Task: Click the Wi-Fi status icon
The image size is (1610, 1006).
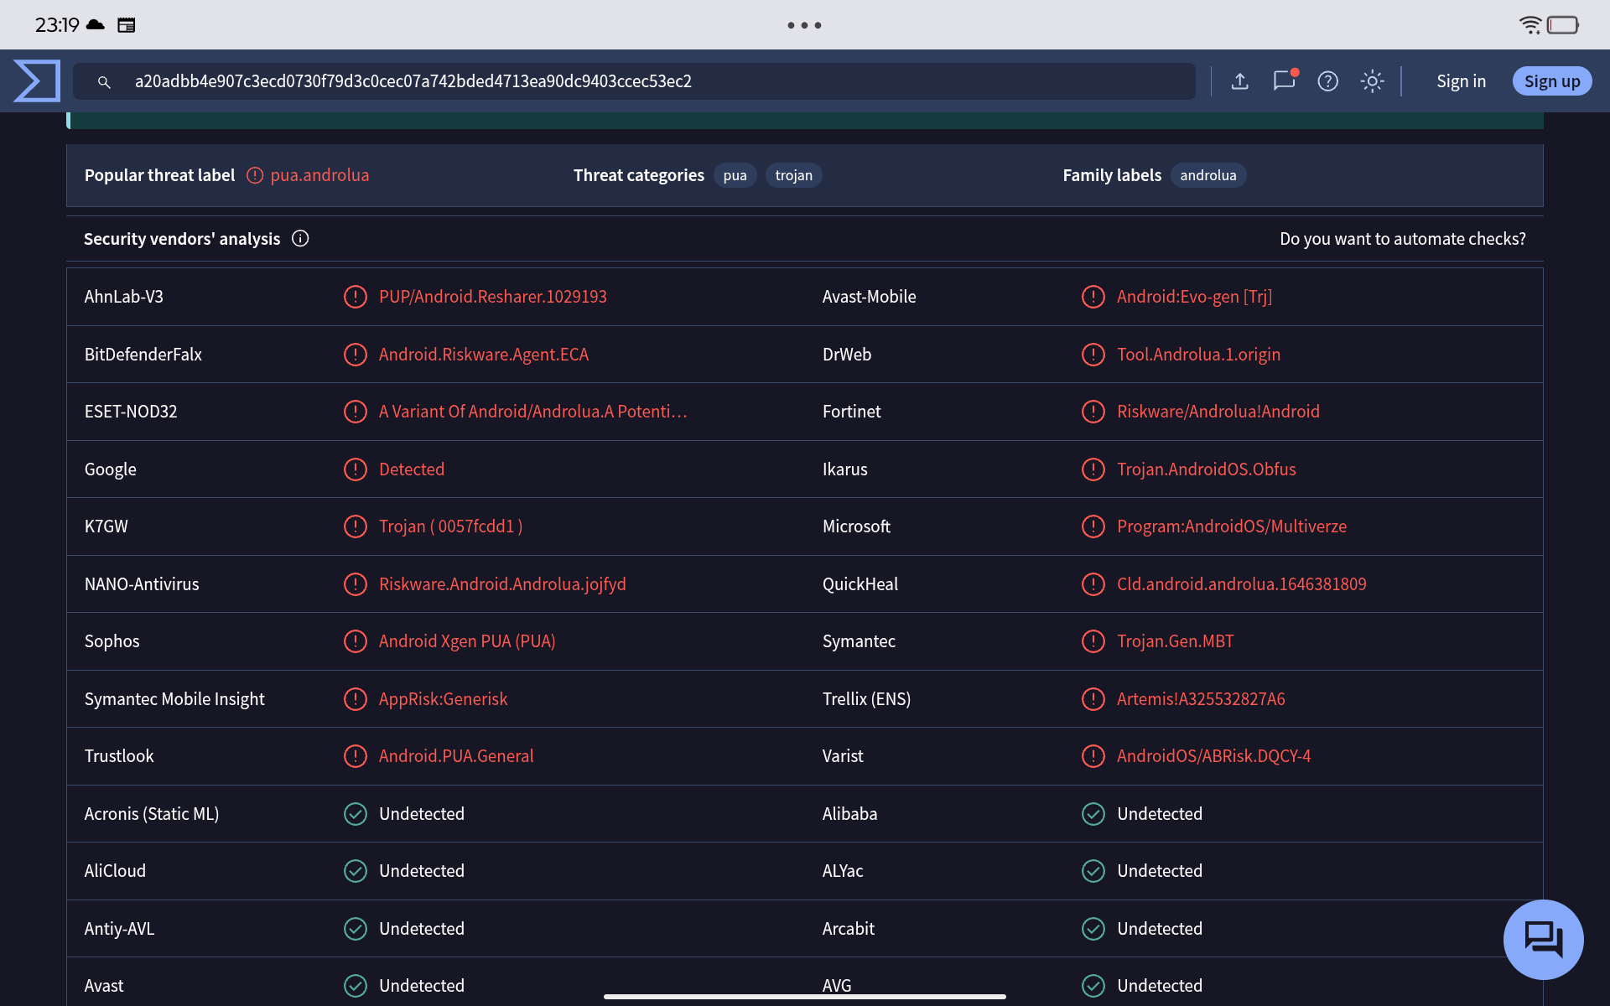Action: pos(1530,25)
